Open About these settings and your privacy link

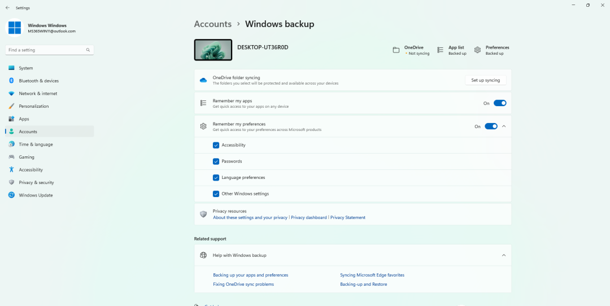250,218
